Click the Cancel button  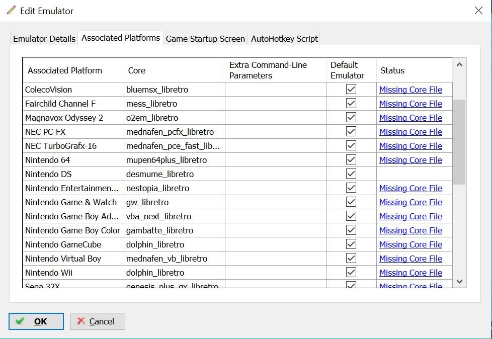click(97, 321)
